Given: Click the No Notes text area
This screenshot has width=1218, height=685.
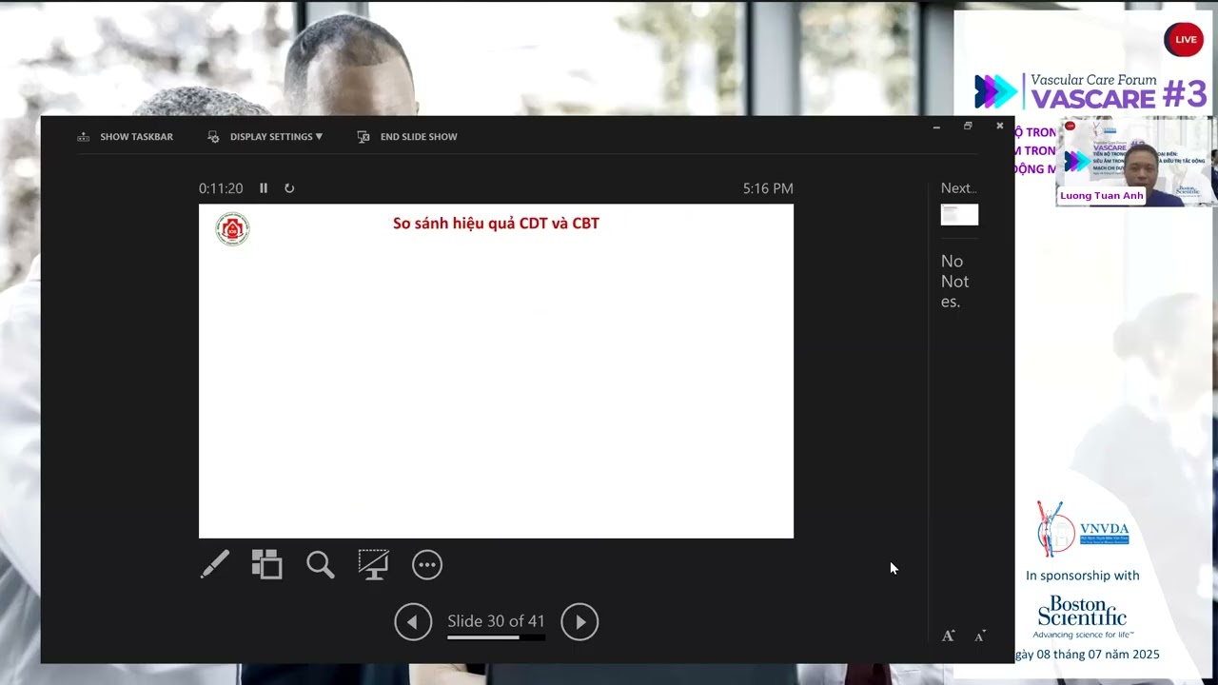Looking at the screenshot, I should 954,282.
